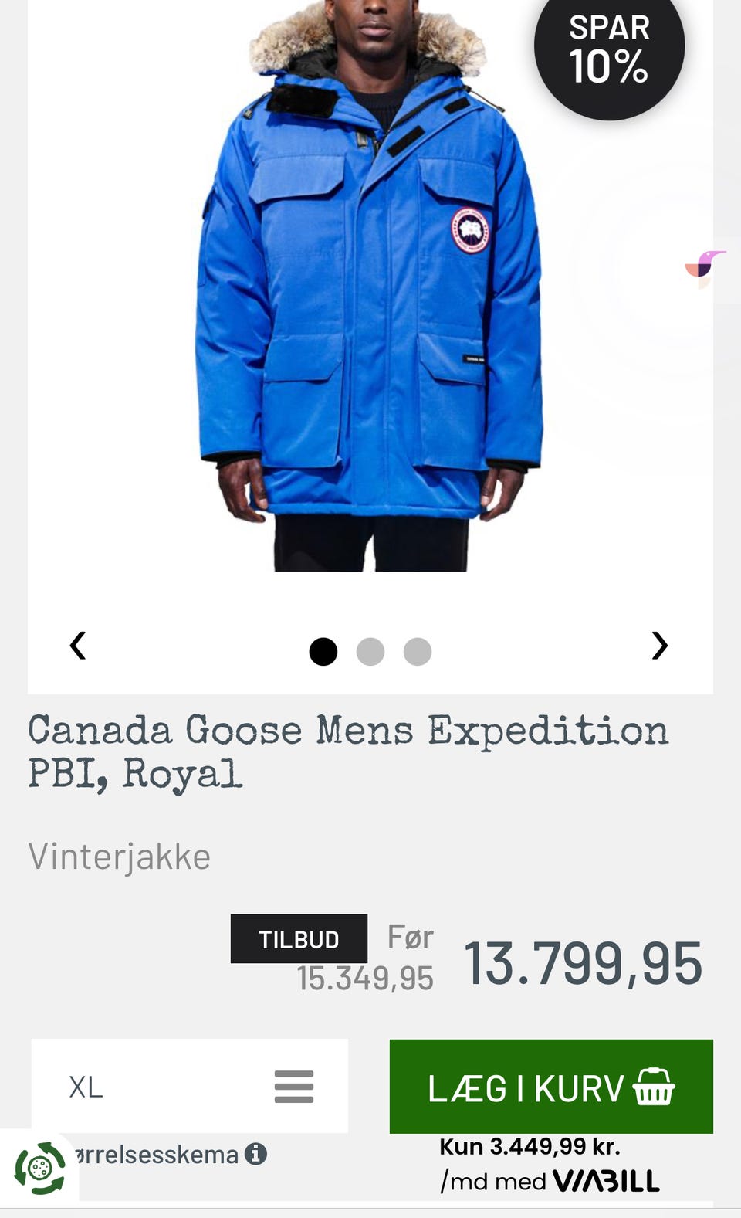
Task: Click the basket icon in cart button
Action: 654,1087
